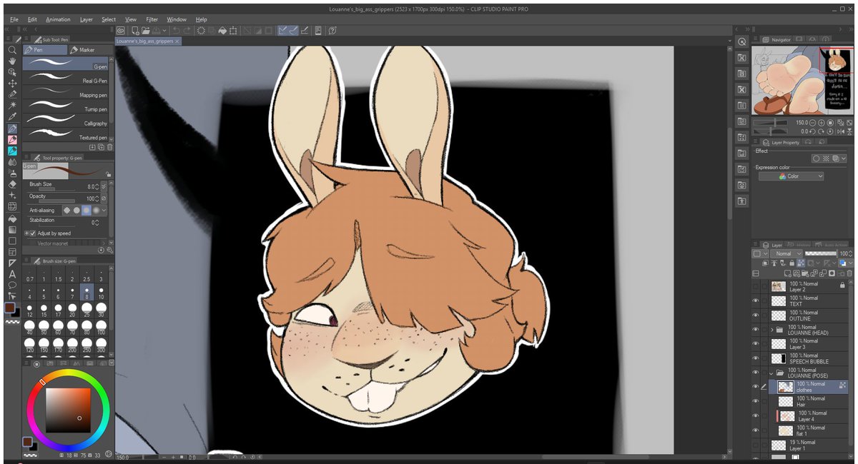Select the Calligraphy brush

click(65, 121)
